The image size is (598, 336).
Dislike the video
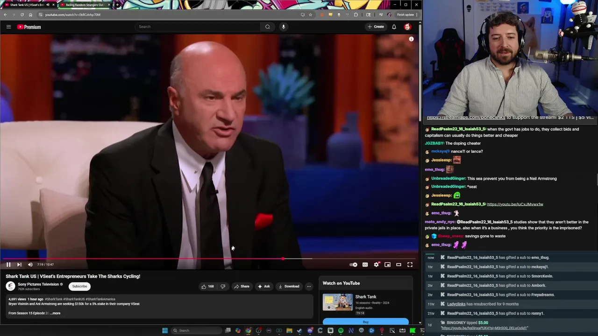[x=223, y=287]
